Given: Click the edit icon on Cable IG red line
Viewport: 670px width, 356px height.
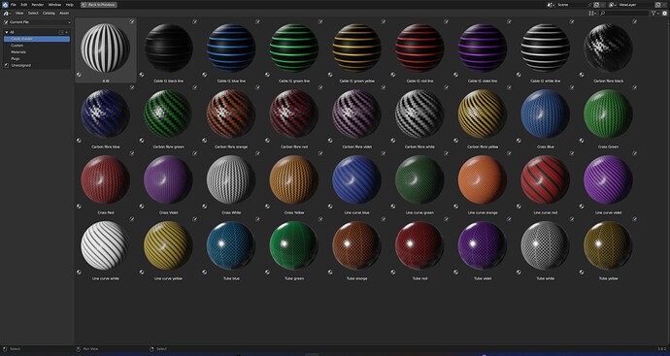Looking at the screenshot, I should pyautogui.click(x=446, y=21).
